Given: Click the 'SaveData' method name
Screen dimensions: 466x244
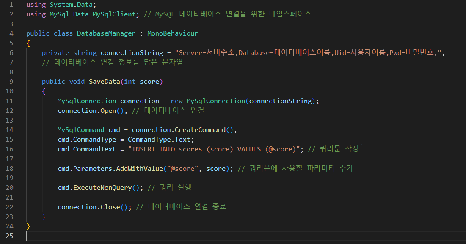Looking at the screenshot, I should [x=104, y=81].
